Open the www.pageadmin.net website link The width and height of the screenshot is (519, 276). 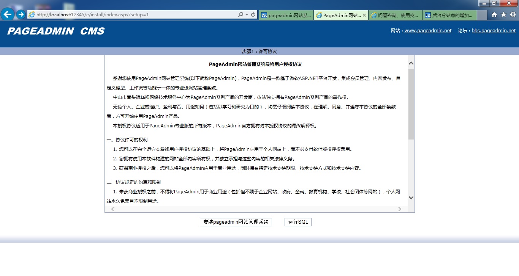[x=428, y=31]
